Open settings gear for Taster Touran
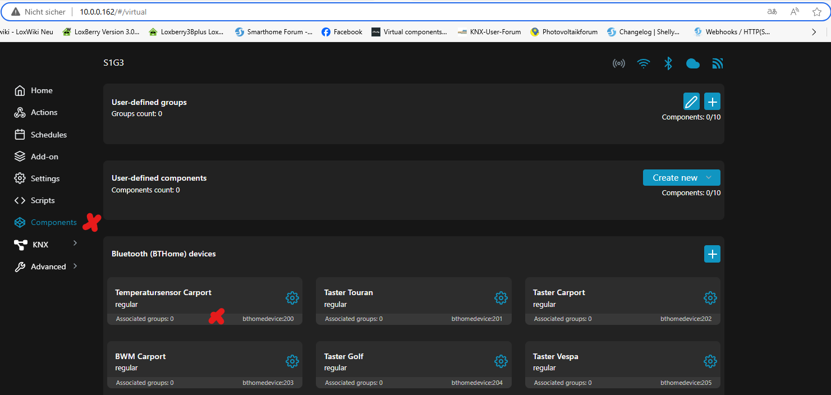831x395 pixels. (501, 297)
